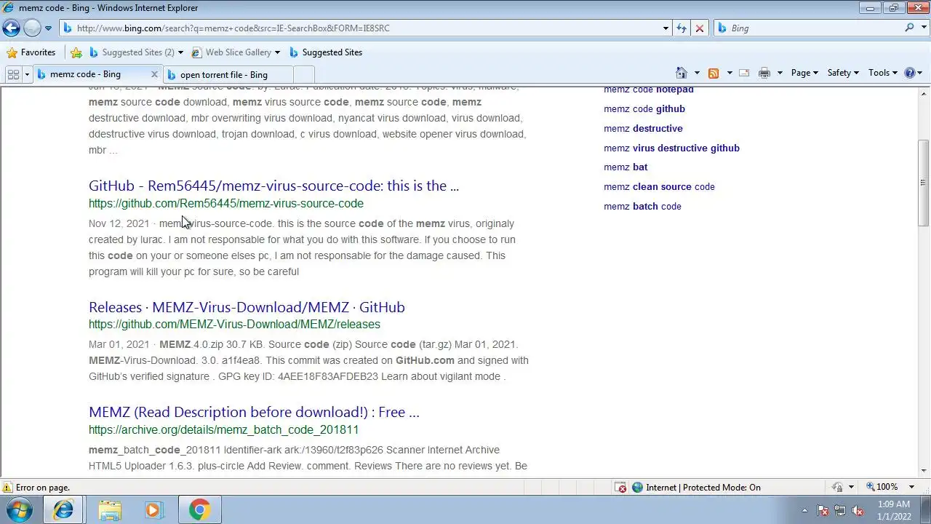Click the Print icon

[764, 73]
